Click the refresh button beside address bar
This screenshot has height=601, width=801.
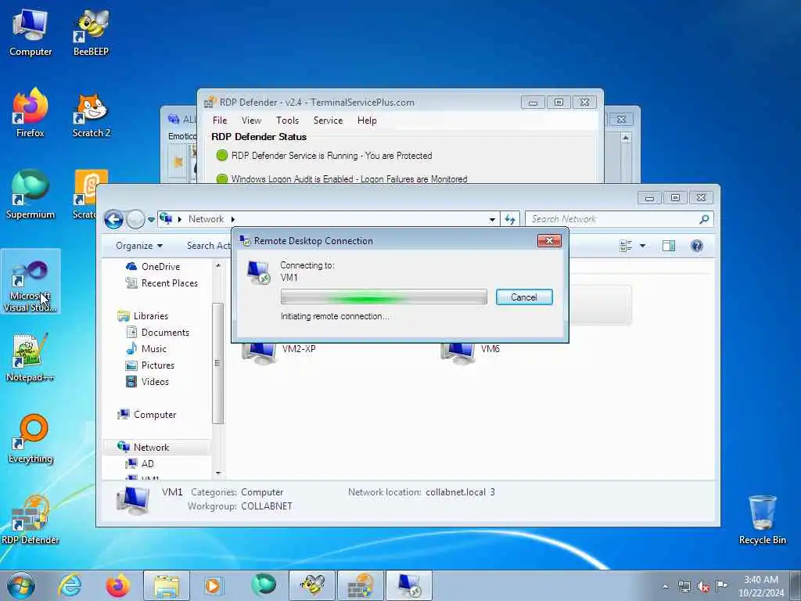(510, 219)
